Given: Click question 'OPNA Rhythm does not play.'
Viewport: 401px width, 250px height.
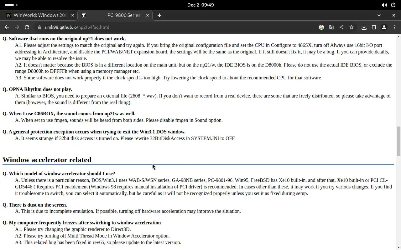Looking at the screenshot, I should pyautogui.click(x=37, y=89).
